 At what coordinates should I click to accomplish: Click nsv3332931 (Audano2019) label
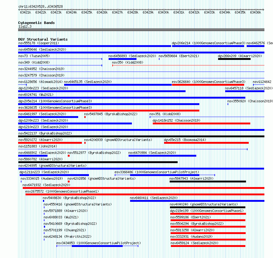[191, 237]
